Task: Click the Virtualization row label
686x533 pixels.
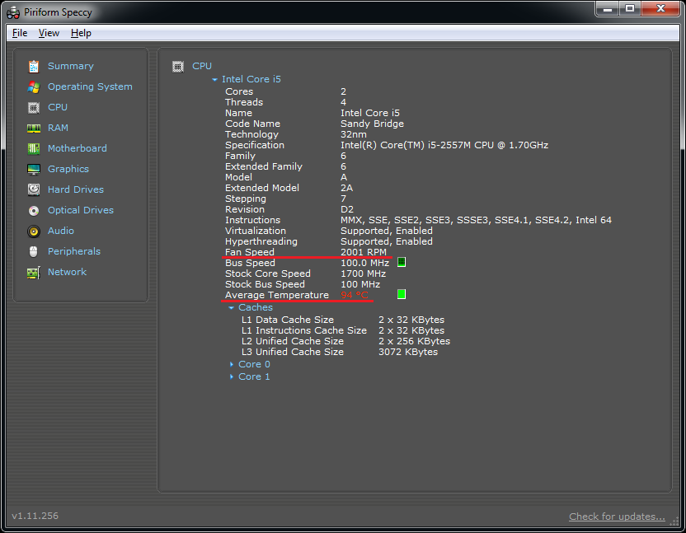Action: coord(256,231)
